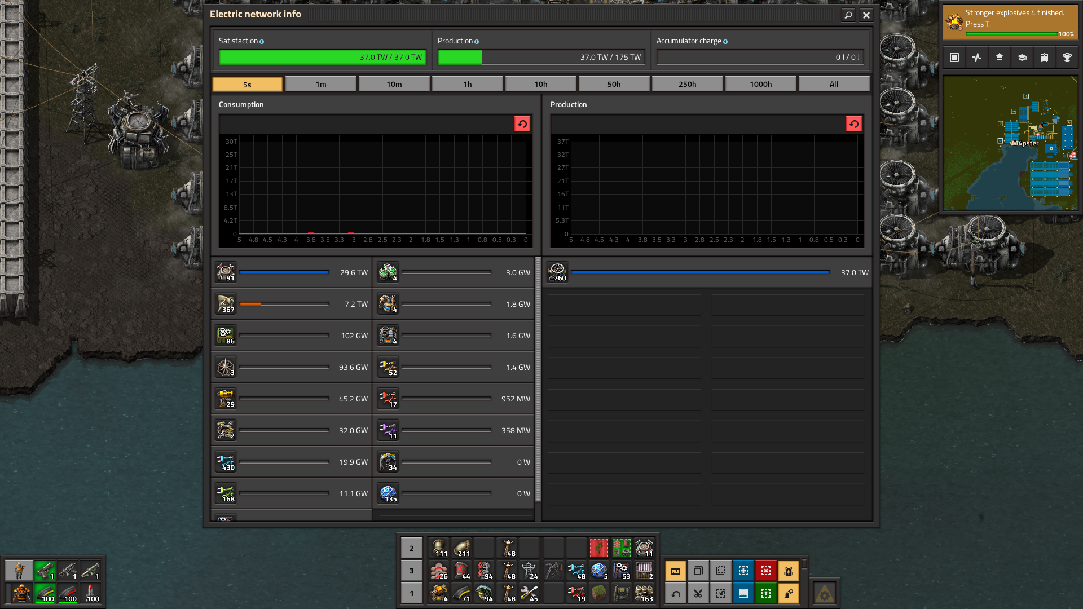Screen dimensions: 1083x609
Task: Click the warning-triangle gear button bottom right
Action: (x=825, y=593)
